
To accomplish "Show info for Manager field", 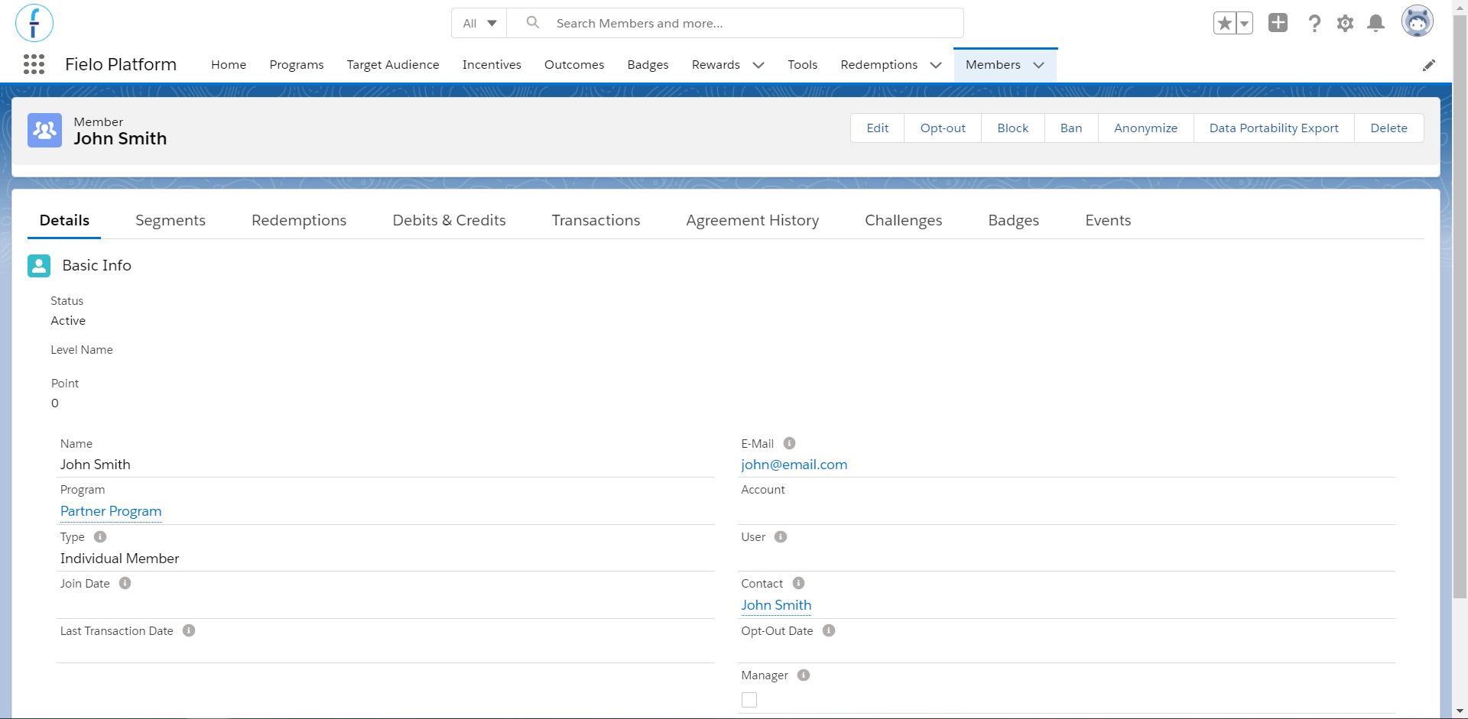I will tap(804, 675).
